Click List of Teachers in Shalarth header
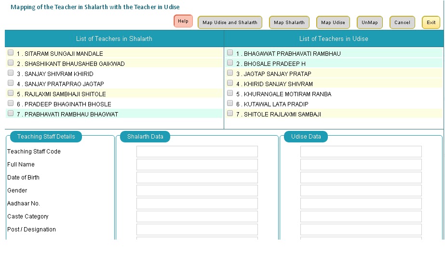 114,39
